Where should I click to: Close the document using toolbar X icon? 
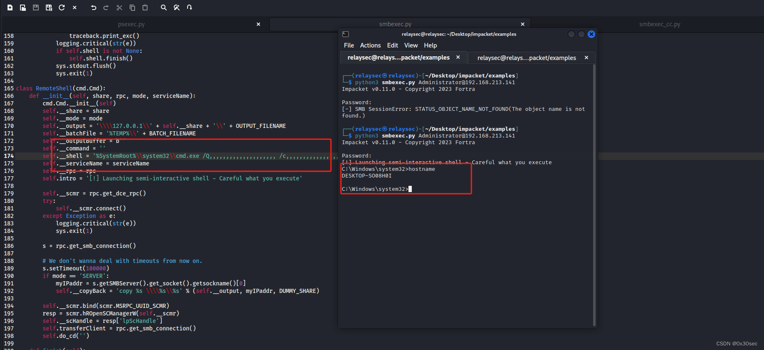coord(75,7)
